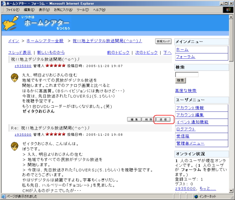Sort posts by 新しいものから
Viewport: 235px width, 200px height.
(x=51, y=52)
